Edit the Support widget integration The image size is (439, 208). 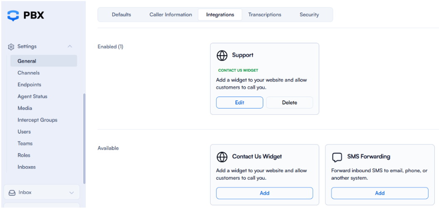[240, 103]
